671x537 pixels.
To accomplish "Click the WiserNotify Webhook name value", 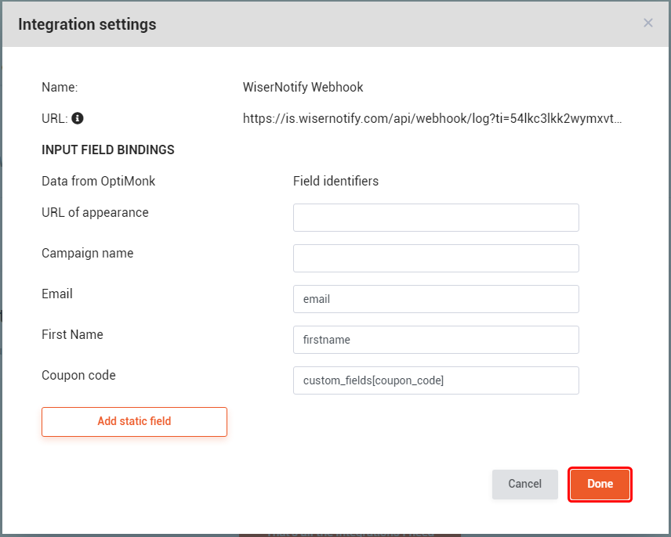I will [303, 88].
